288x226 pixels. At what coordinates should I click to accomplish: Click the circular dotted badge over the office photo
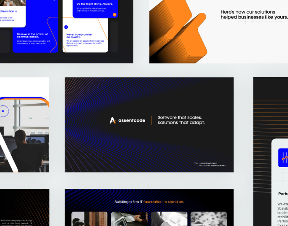click(x=4, y=111)
